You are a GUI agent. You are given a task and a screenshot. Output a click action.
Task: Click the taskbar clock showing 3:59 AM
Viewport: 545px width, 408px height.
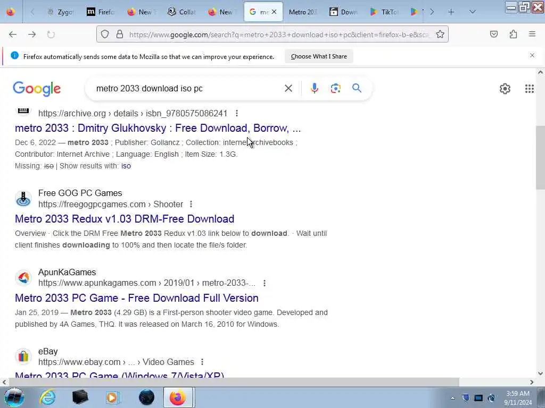click(x=518, y=398)
